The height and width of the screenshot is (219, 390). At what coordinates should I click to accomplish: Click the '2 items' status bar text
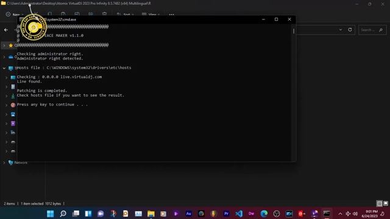[x=9, y=204]
